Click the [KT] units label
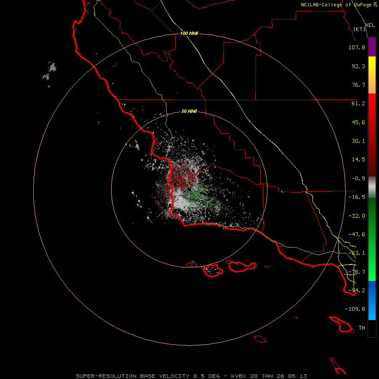This screenshot has width=379, height=379. pyautogui.click(x=360, y=29)
